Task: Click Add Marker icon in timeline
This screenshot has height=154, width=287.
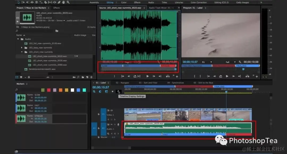Action: click(x=112, y=91)
